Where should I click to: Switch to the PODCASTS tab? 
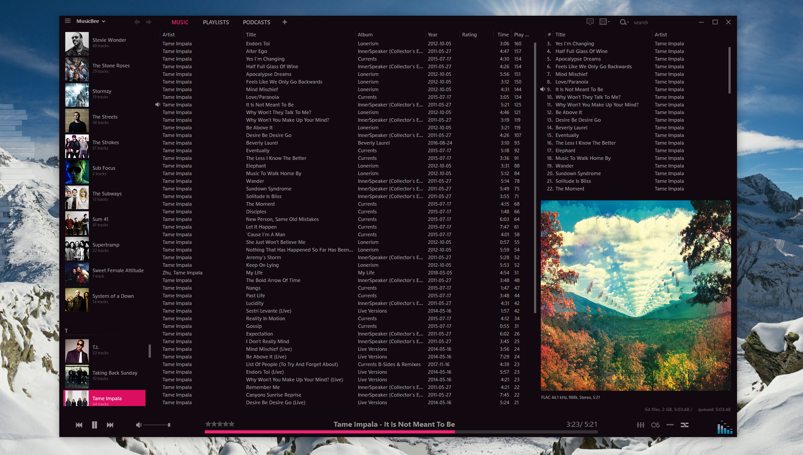(x=256, y=22)
